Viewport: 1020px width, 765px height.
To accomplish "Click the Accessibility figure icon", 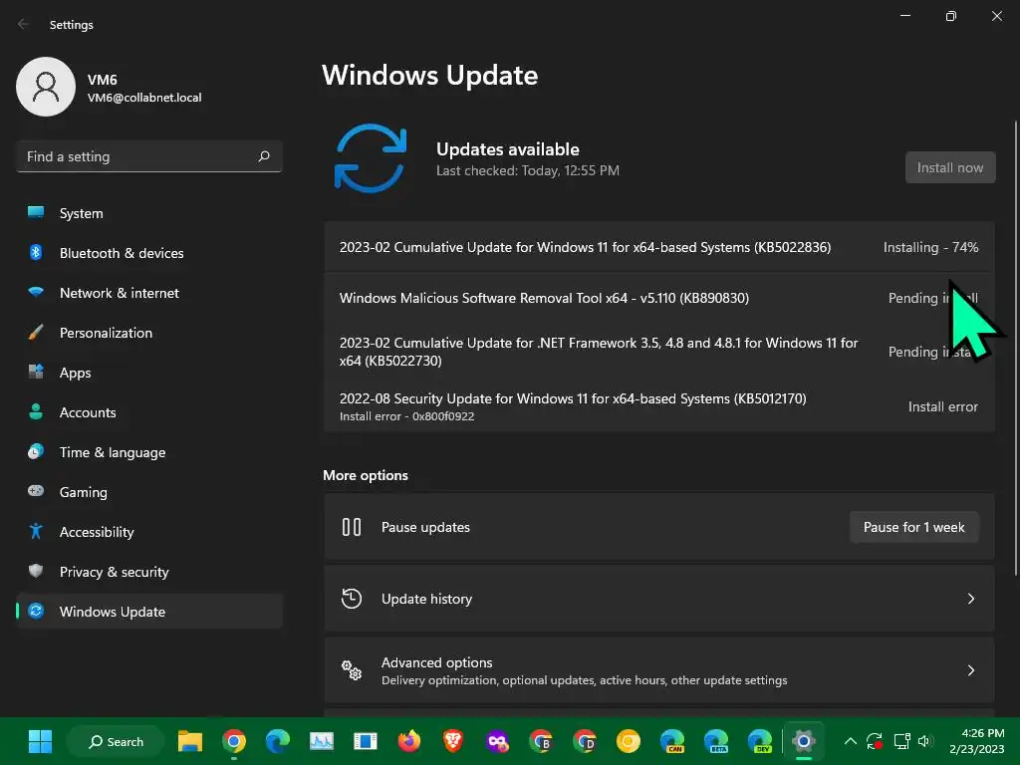I will pyautogui.click(x=36, y=532).
